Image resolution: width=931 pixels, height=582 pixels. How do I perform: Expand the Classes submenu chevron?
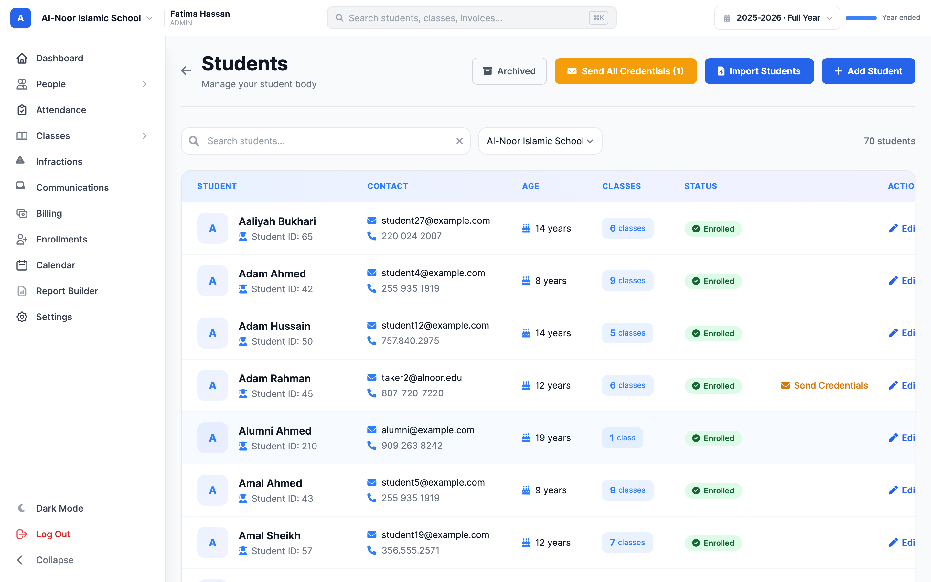click(144, 136)
